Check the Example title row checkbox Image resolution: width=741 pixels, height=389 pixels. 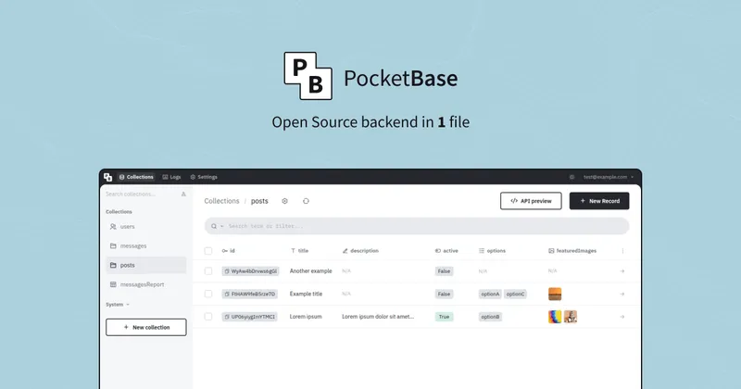(207, 294)
